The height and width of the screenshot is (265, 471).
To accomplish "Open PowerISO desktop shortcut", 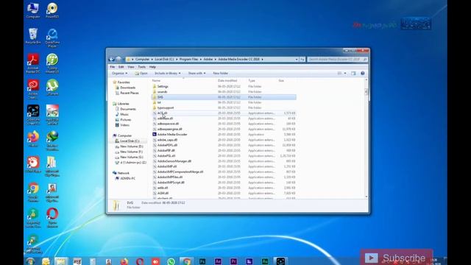I will pyautogui.click(x=52, y=10).
